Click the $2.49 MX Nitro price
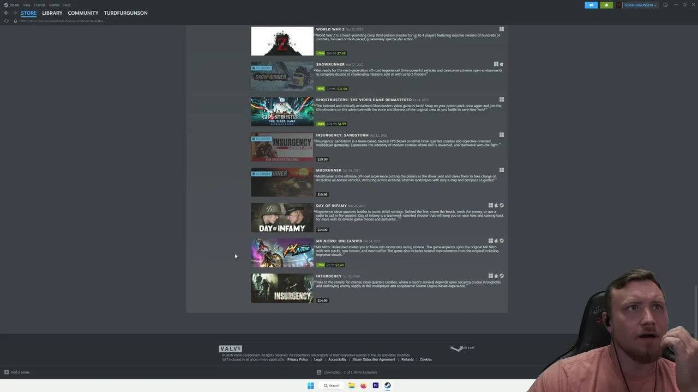 point(340,265)
